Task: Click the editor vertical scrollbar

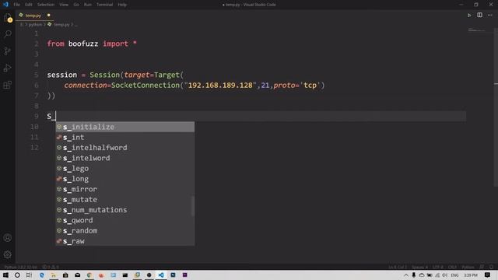Action: point(496,107)
